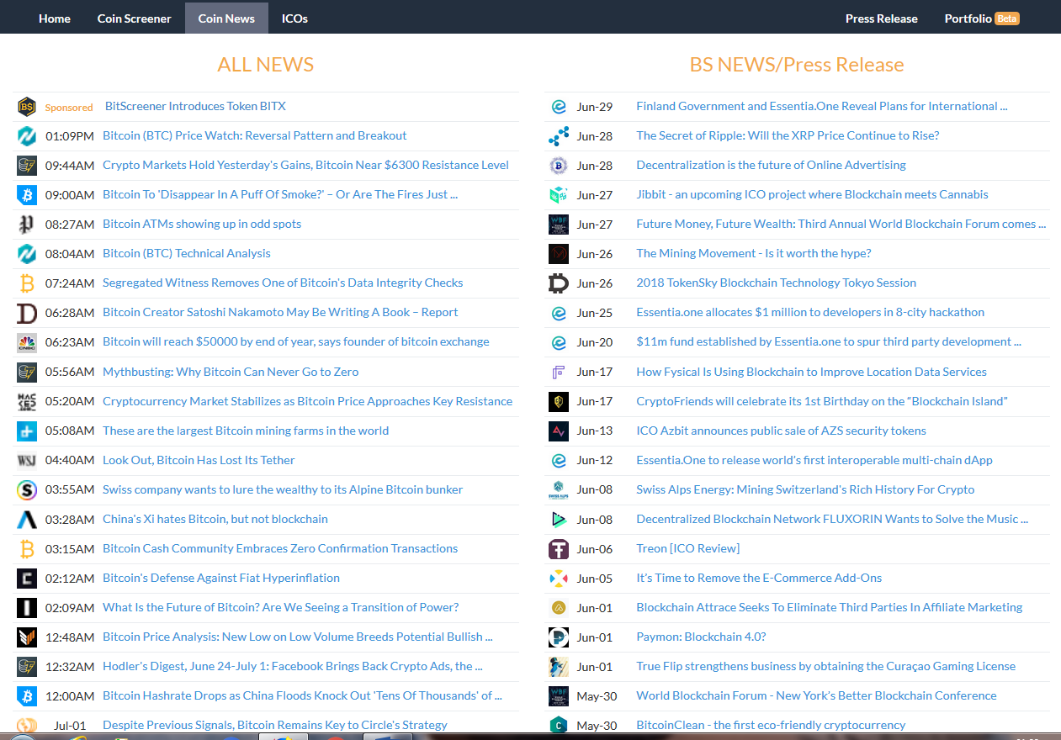Open 'Essentia.one allocates $1 million to developers' release
This screenshot has width=1061, height=740.
[x=810, y=312]
